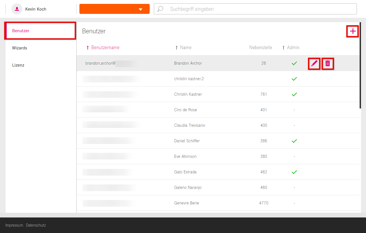Sort the table by Nebenstelle column
This screenshot has width=366, height=233.
click(260, 47)
